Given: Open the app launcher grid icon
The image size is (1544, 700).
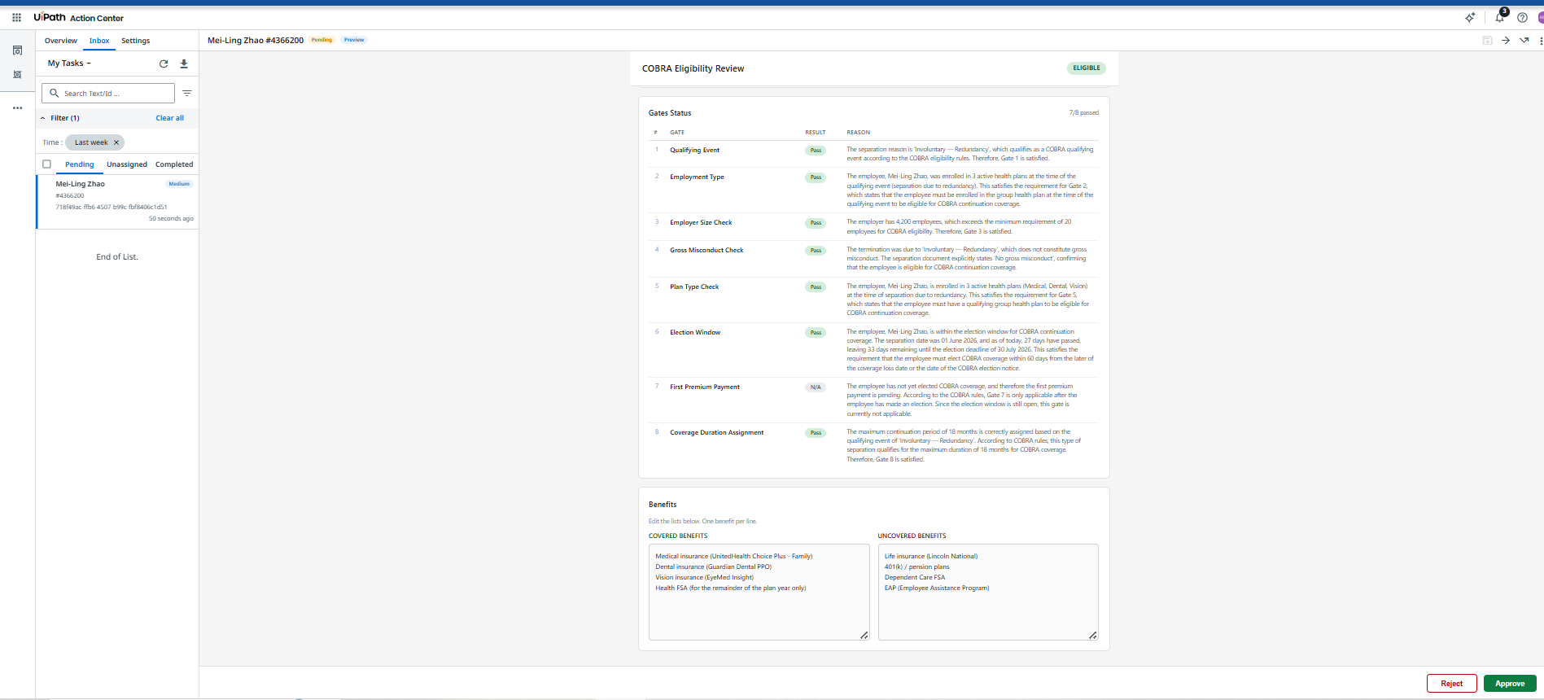Looking at the screenshot, I should tap(16, 17).
